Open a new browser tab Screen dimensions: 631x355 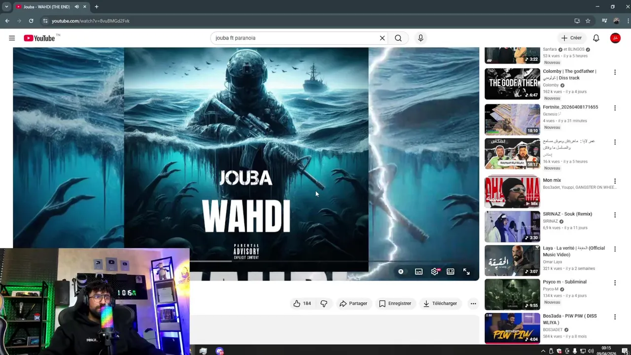(x=97, y=7)
